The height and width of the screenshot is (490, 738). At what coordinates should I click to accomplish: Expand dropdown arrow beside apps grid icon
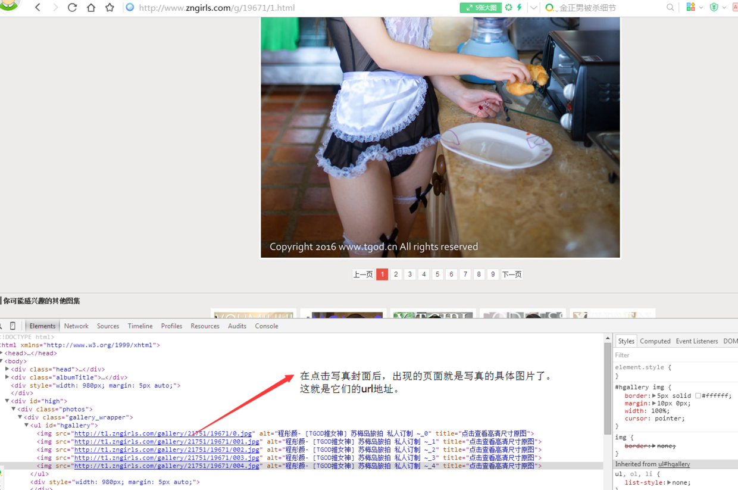click(x=701, y=8)
